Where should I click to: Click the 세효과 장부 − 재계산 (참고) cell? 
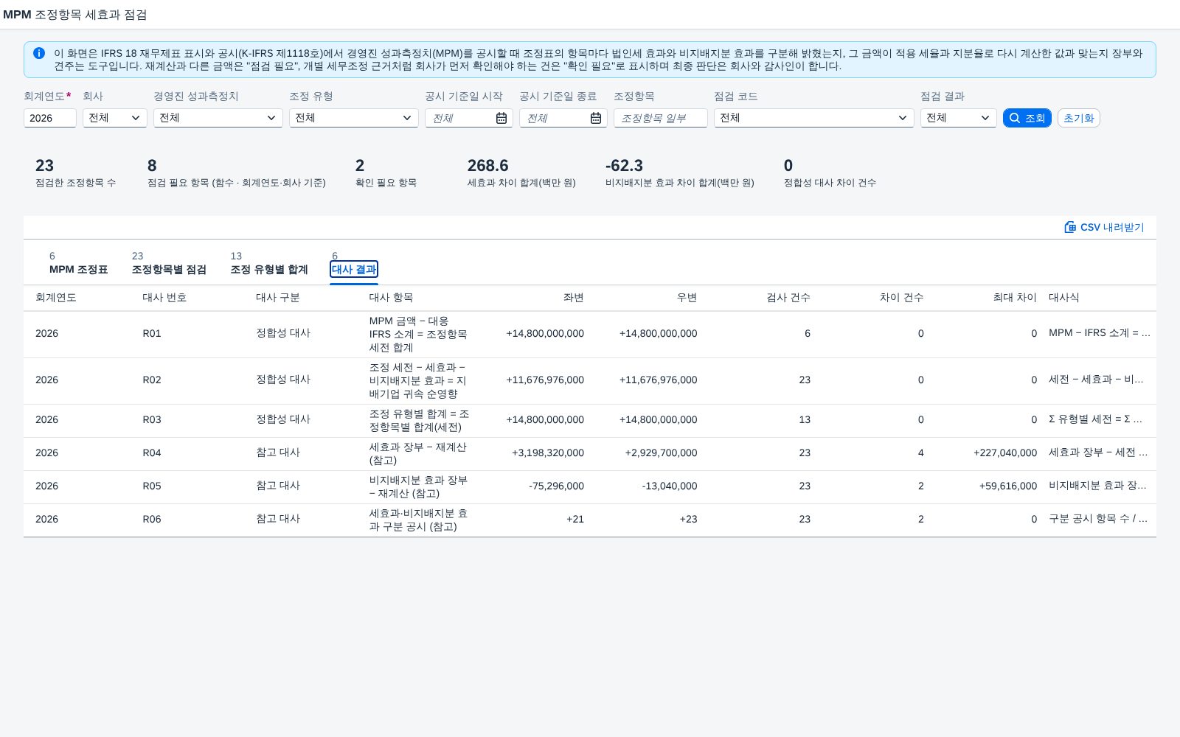pos(417,454)
